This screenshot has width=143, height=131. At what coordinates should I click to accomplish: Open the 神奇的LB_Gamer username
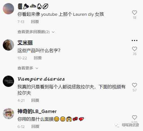tap(37, 111)
